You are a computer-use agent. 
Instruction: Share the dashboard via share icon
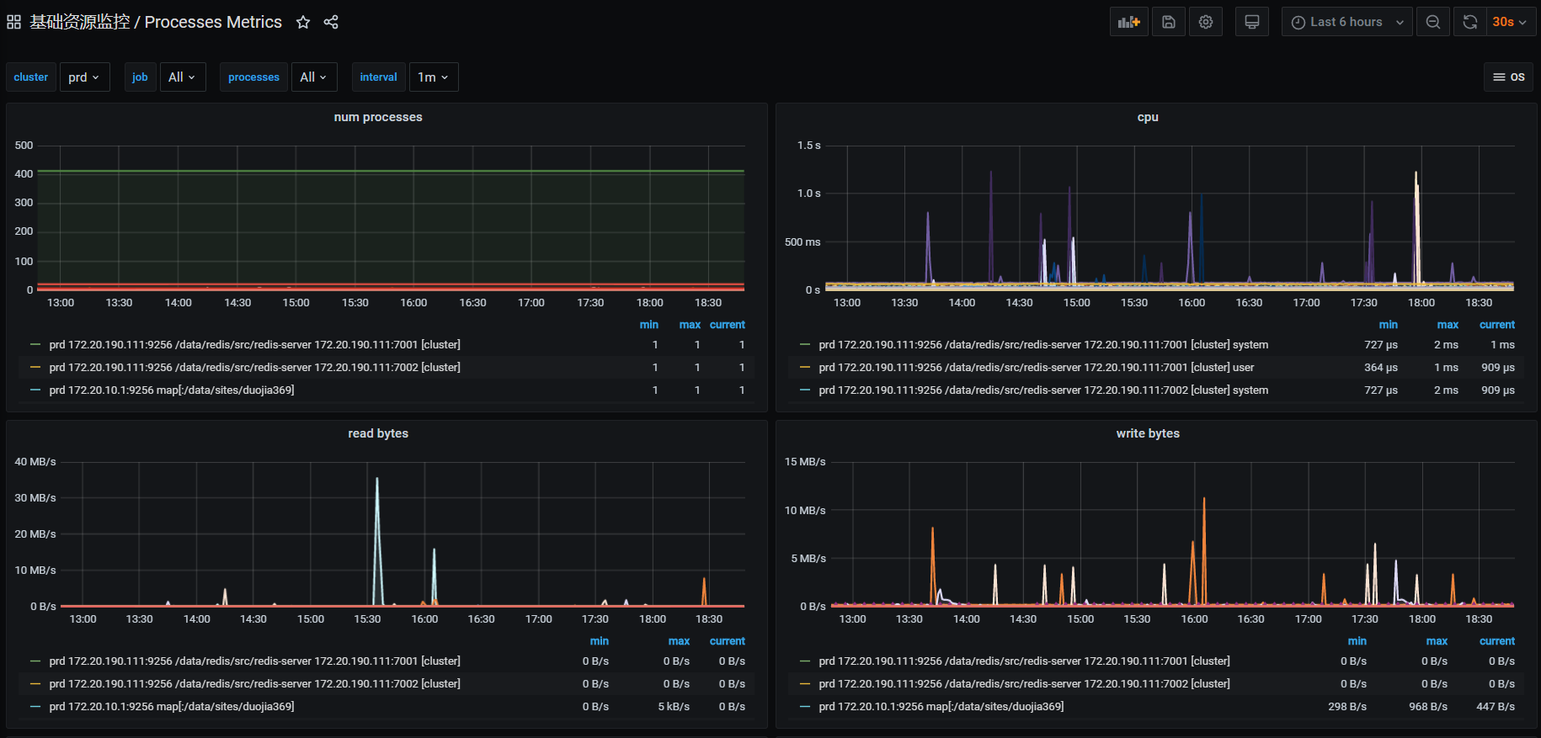[x=331, y=22]
